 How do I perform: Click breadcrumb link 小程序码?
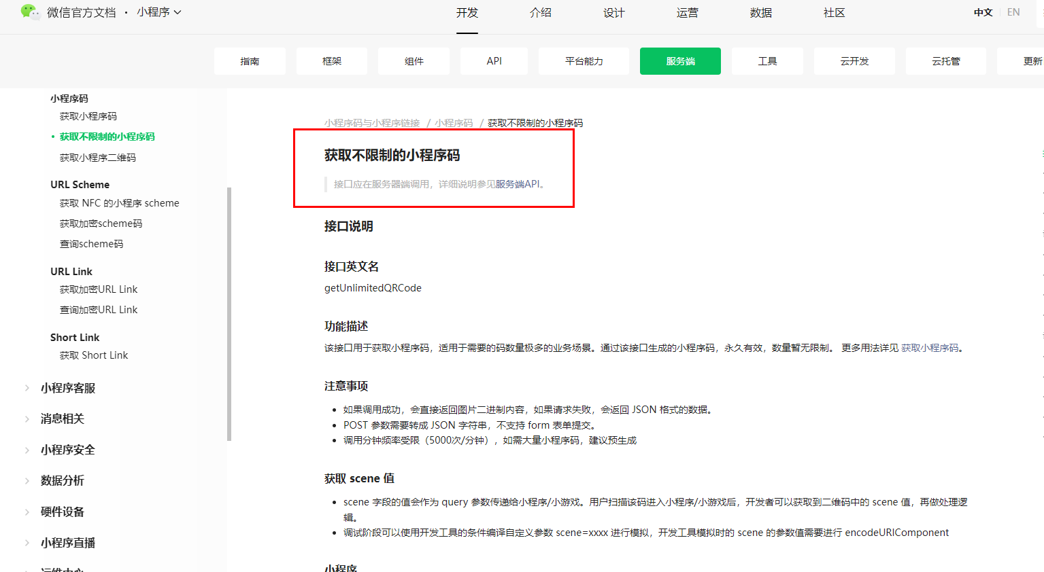[x=454, y=123]
